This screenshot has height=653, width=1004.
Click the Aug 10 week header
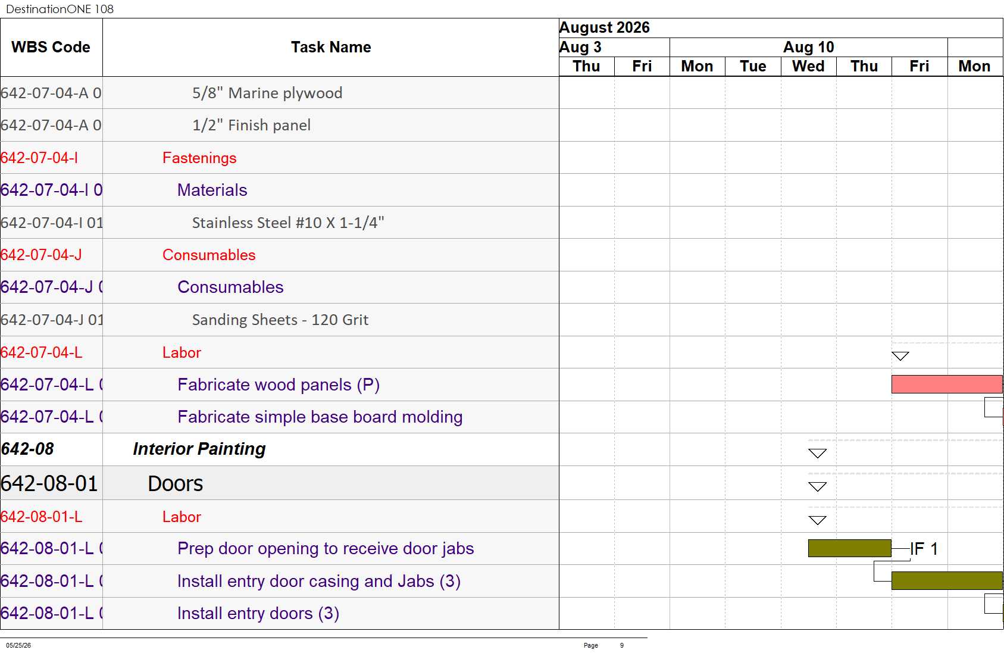(808, 47)
